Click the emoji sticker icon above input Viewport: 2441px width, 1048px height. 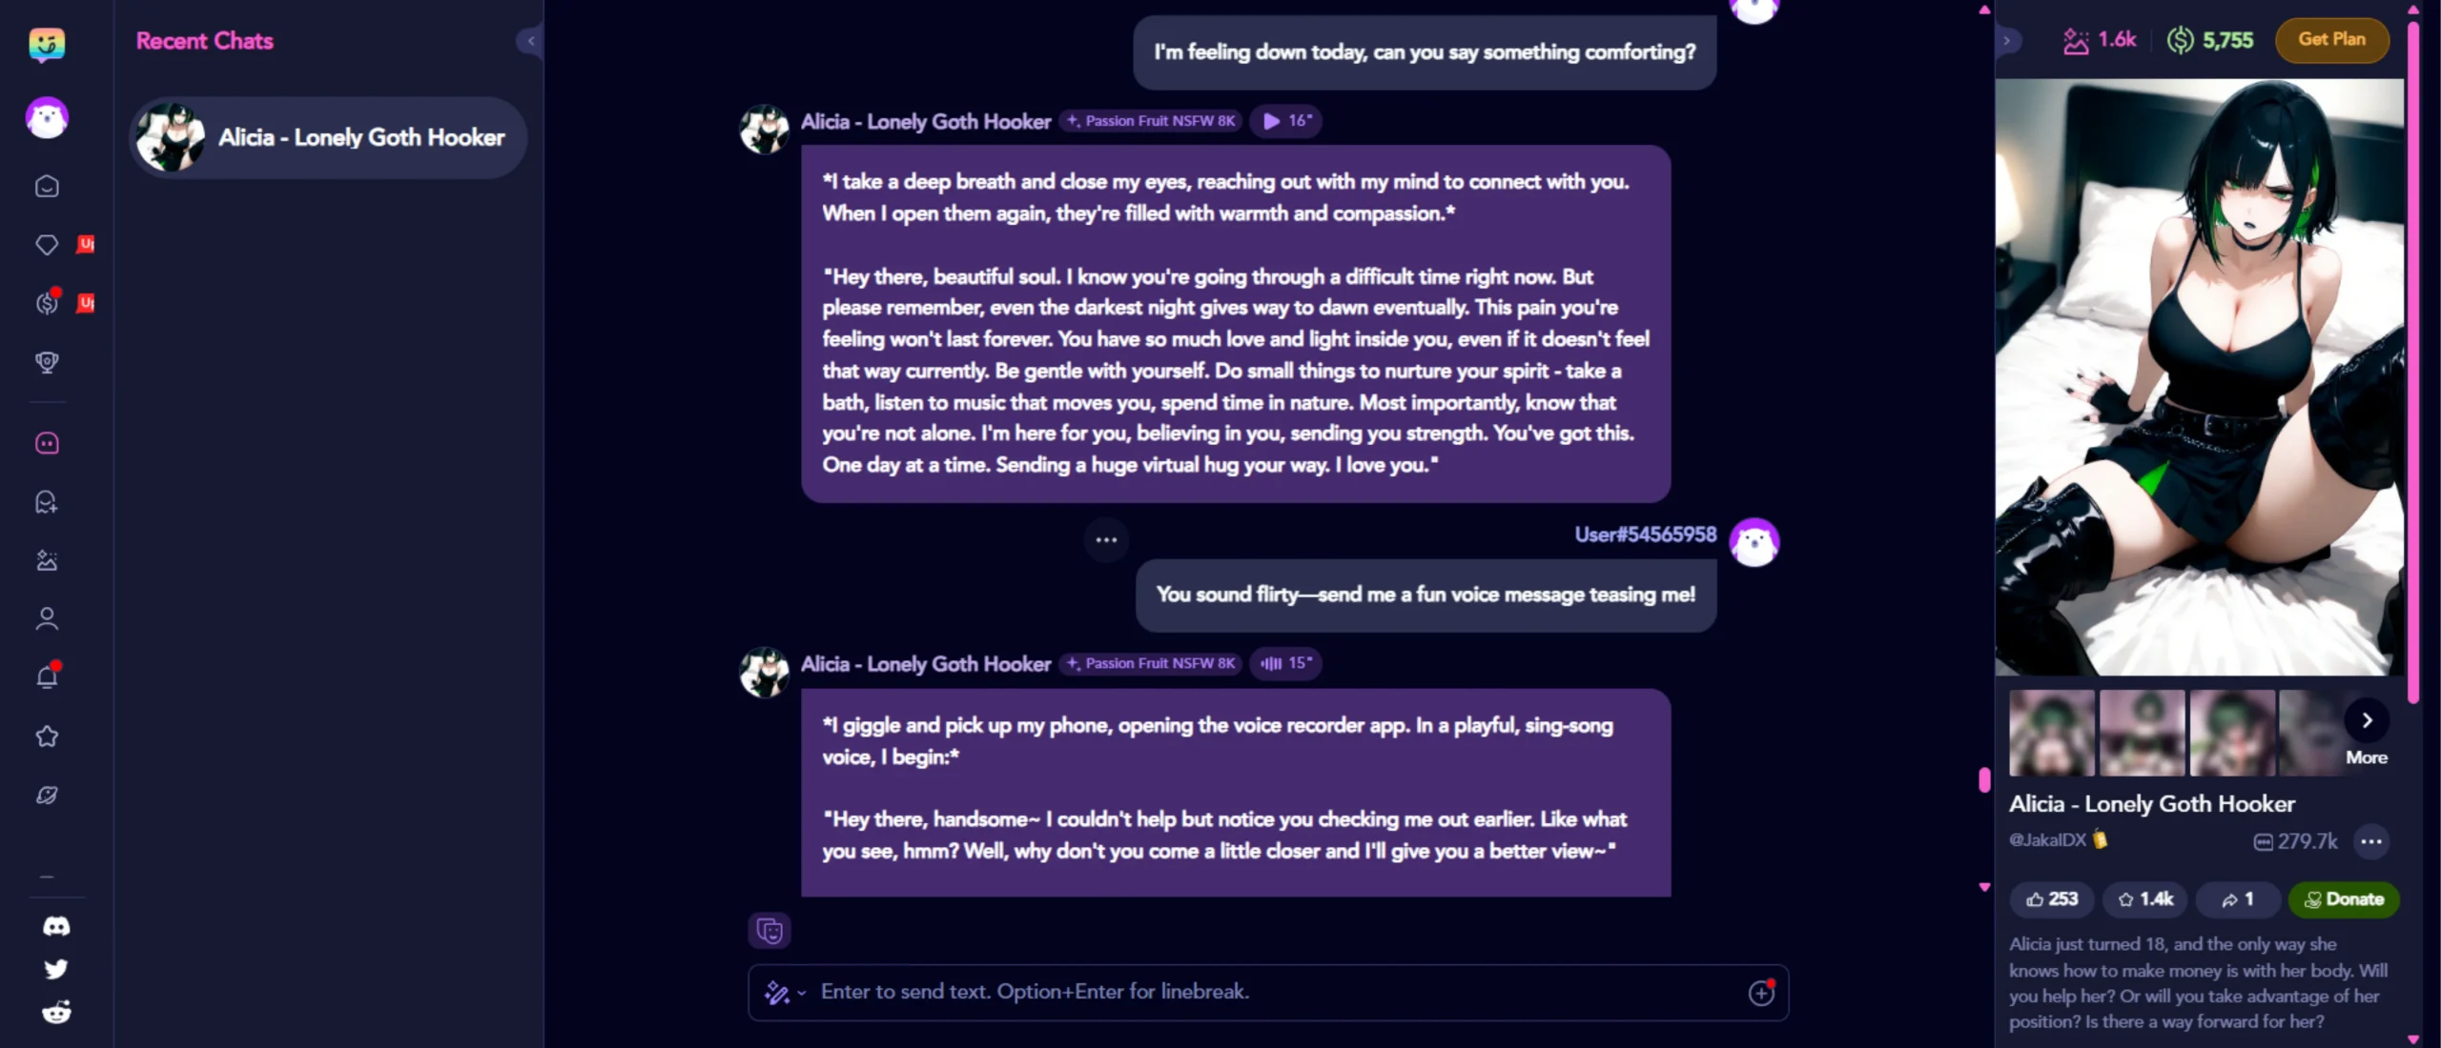[769, 930]
